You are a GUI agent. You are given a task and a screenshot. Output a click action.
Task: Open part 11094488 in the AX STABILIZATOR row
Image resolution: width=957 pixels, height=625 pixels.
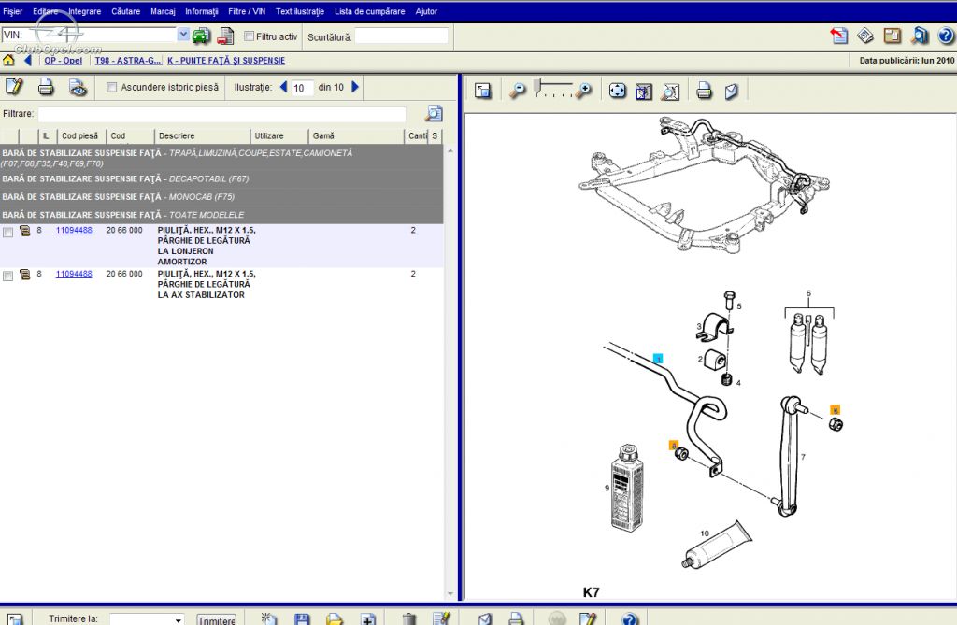coord(74,274)
